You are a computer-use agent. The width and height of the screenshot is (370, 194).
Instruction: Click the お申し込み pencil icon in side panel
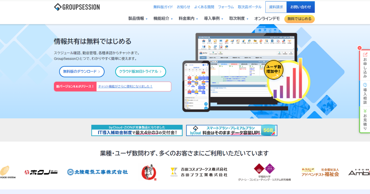365,55
